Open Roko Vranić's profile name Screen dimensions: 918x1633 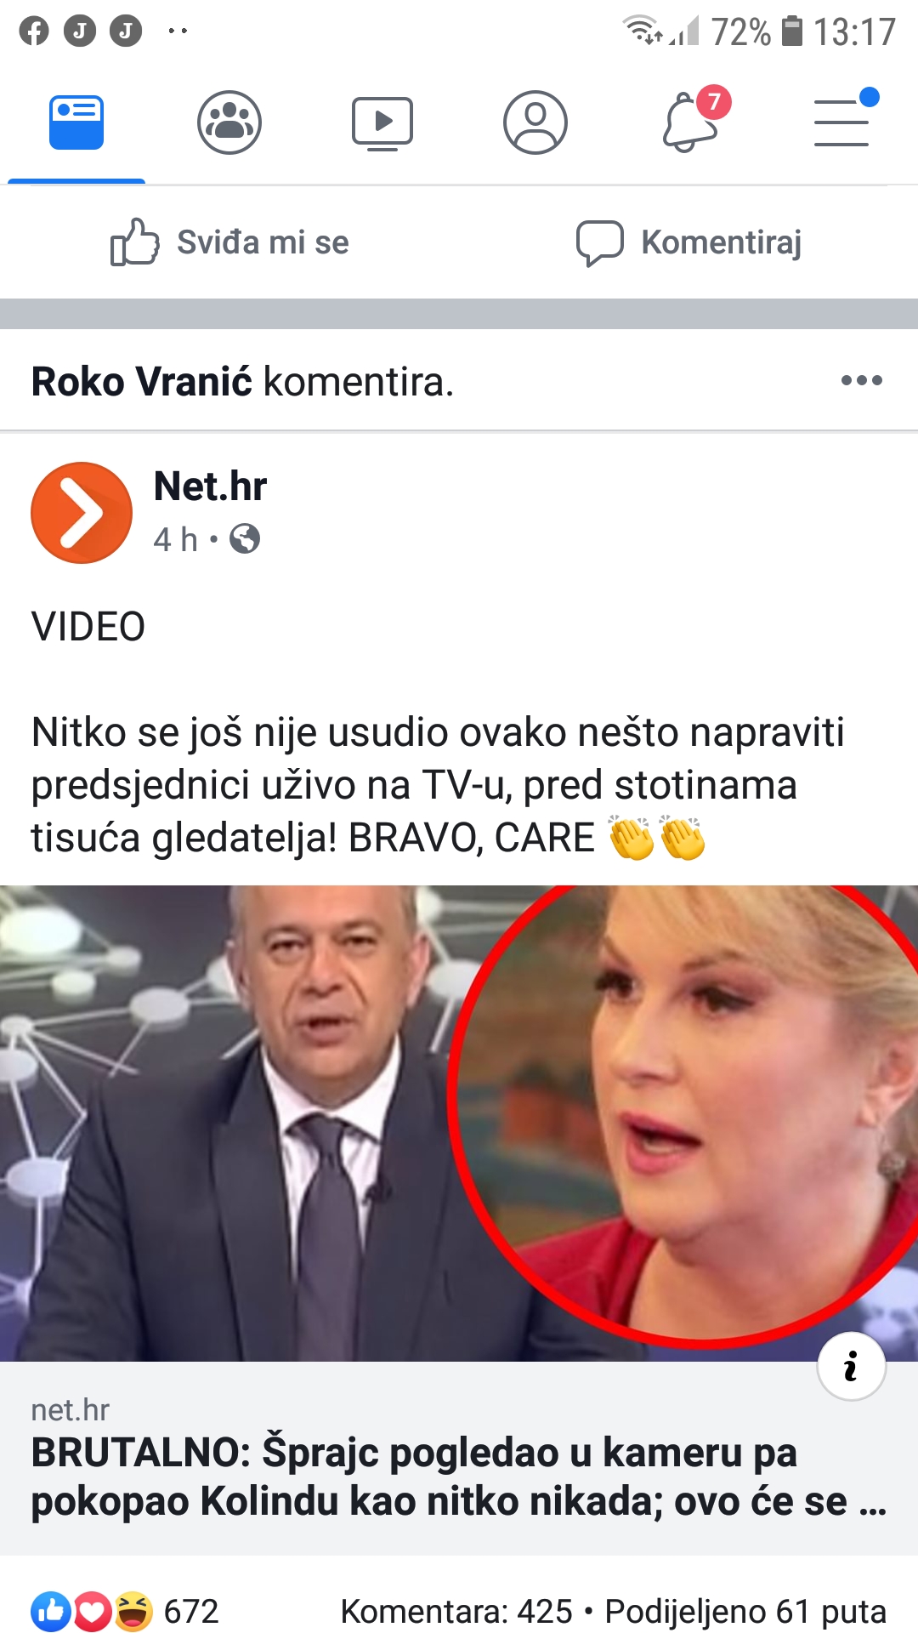[x=142, y=381]
